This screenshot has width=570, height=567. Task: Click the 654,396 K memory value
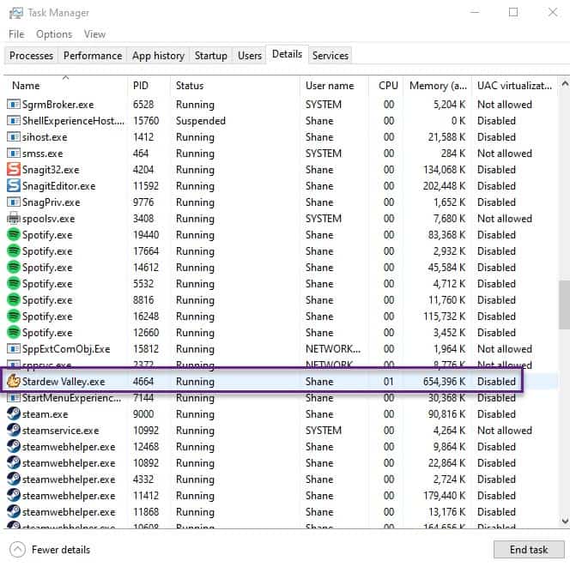(444, 382)
